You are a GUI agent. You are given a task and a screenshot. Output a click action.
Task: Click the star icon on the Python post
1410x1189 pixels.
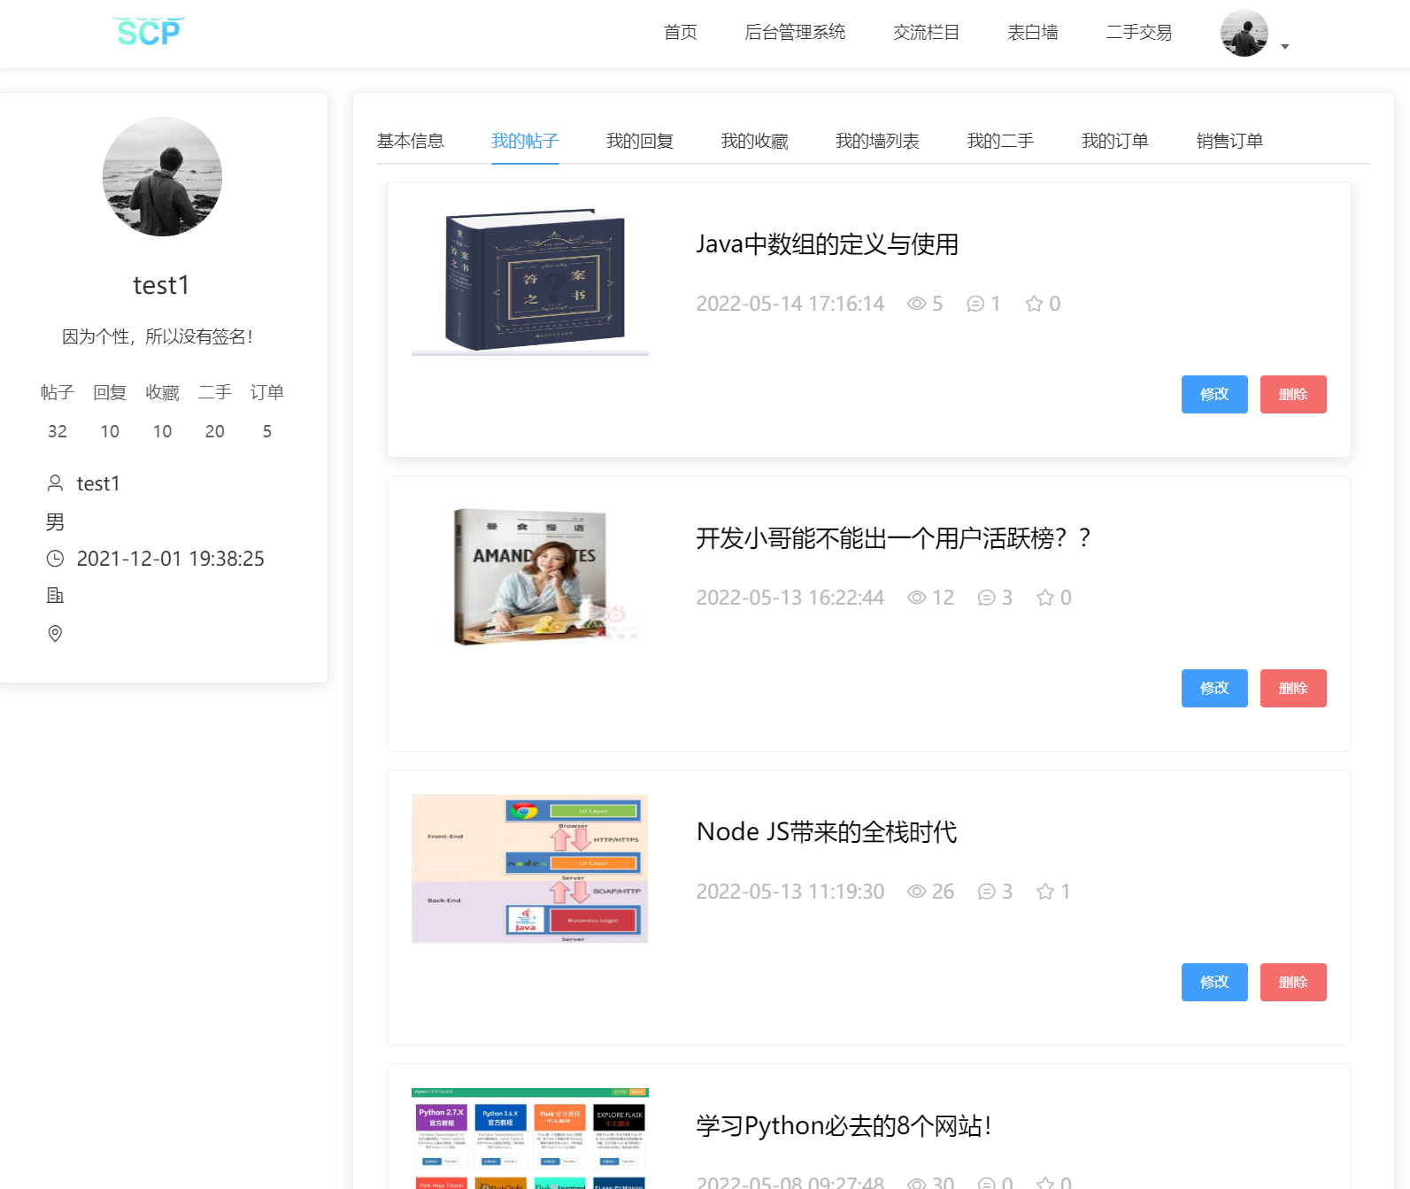pyautogui.click(x=1045, y=1184)
